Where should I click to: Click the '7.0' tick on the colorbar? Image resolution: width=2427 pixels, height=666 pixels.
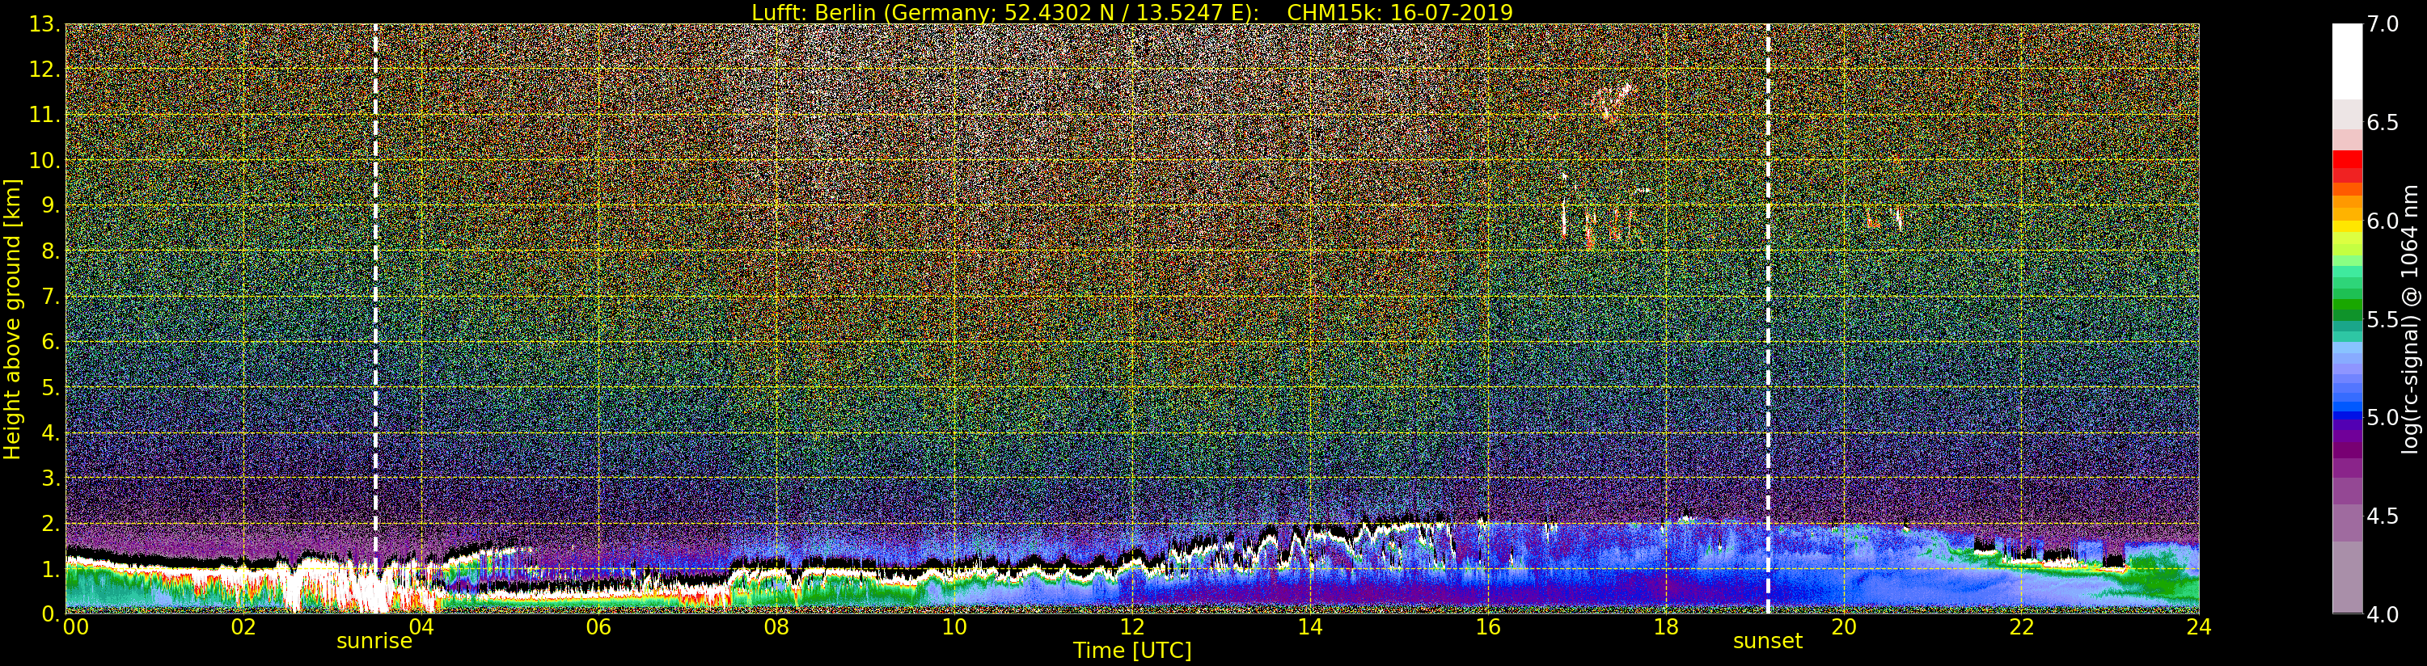pos(2383,24)
